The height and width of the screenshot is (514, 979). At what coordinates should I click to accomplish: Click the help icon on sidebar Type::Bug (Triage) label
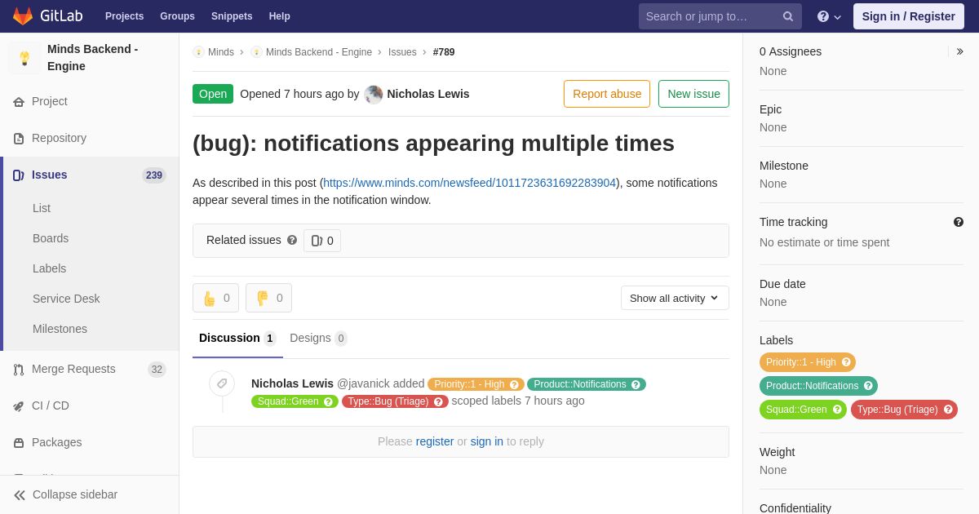click(x=948, y=410)
